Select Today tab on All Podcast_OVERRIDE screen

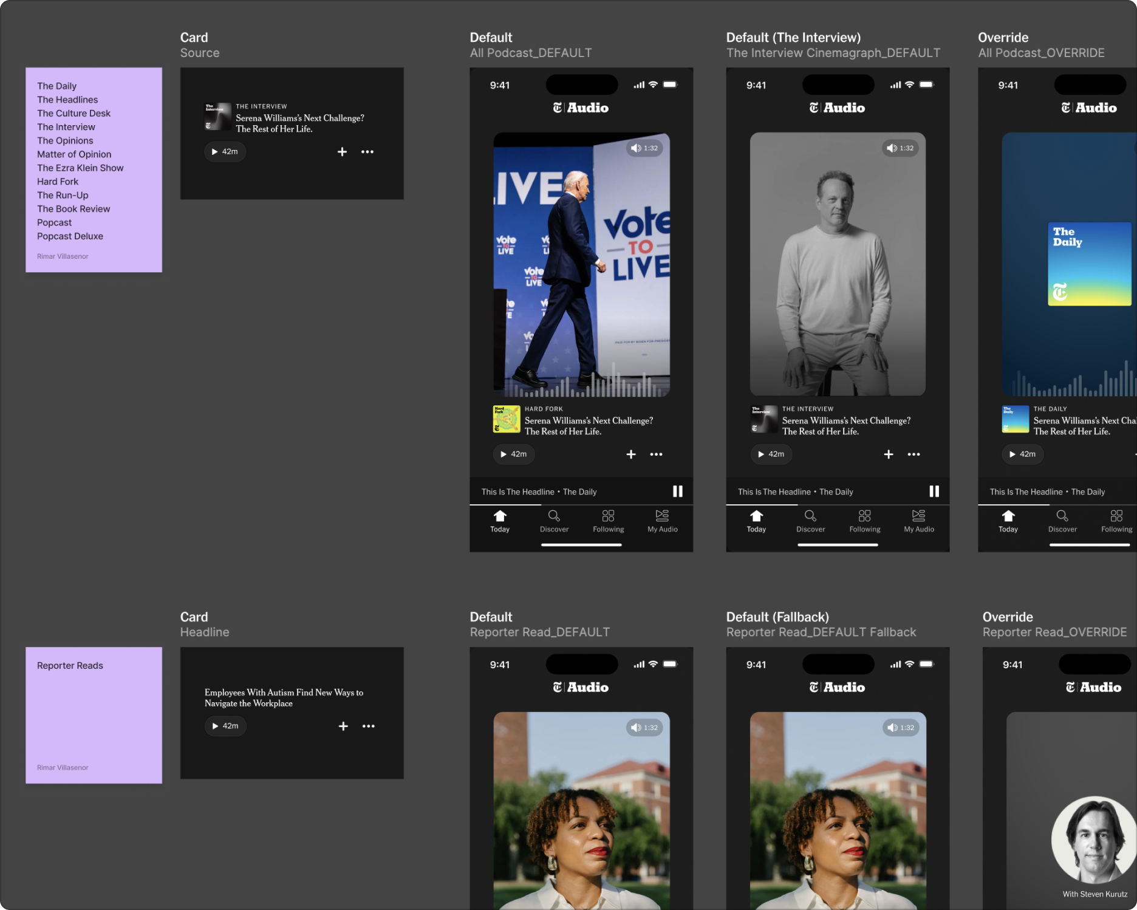1008,521
